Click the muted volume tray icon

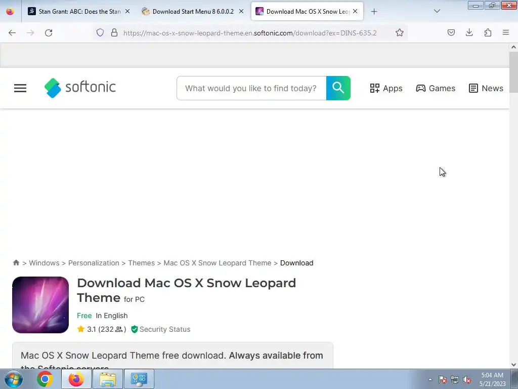point(467,380)
